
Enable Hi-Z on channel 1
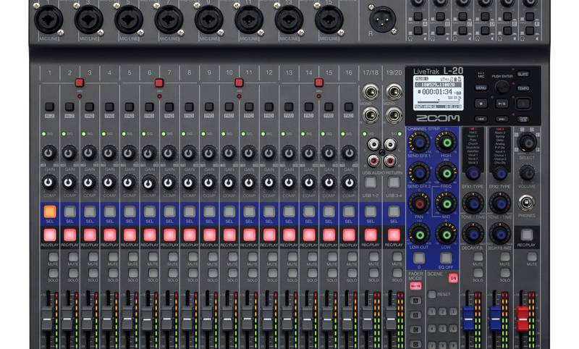49,107
